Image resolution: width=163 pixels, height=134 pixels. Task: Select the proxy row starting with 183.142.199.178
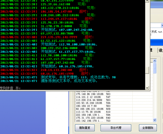coord(89,121)
